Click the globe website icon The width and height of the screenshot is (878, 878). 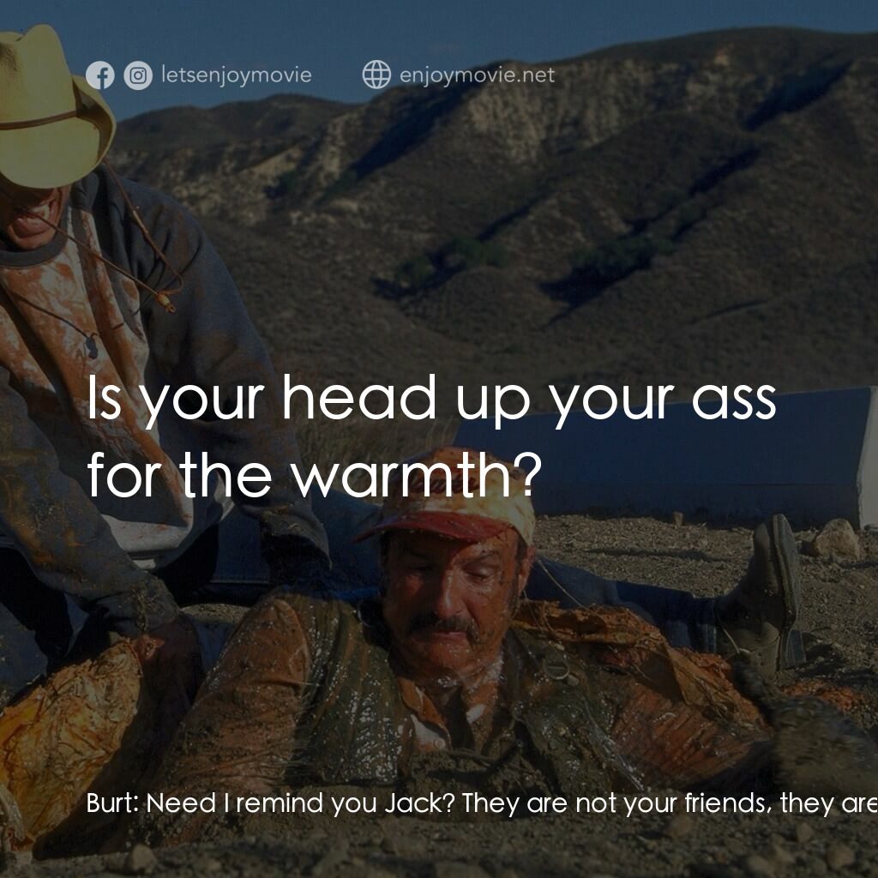(377, 75)
